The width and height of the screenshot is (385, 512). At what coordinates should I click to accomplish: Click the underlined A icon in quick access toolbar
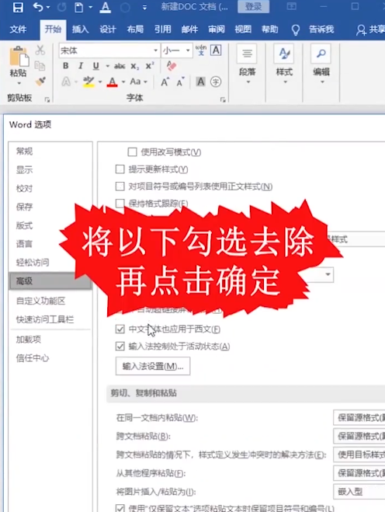pos(105,7)
